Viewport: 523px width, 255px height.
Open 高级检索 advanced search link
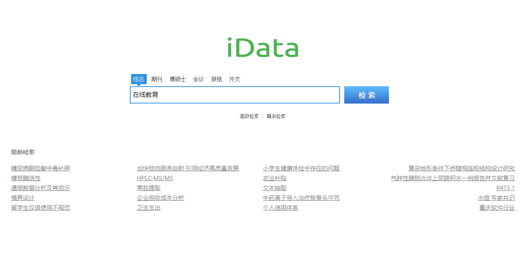249,116
